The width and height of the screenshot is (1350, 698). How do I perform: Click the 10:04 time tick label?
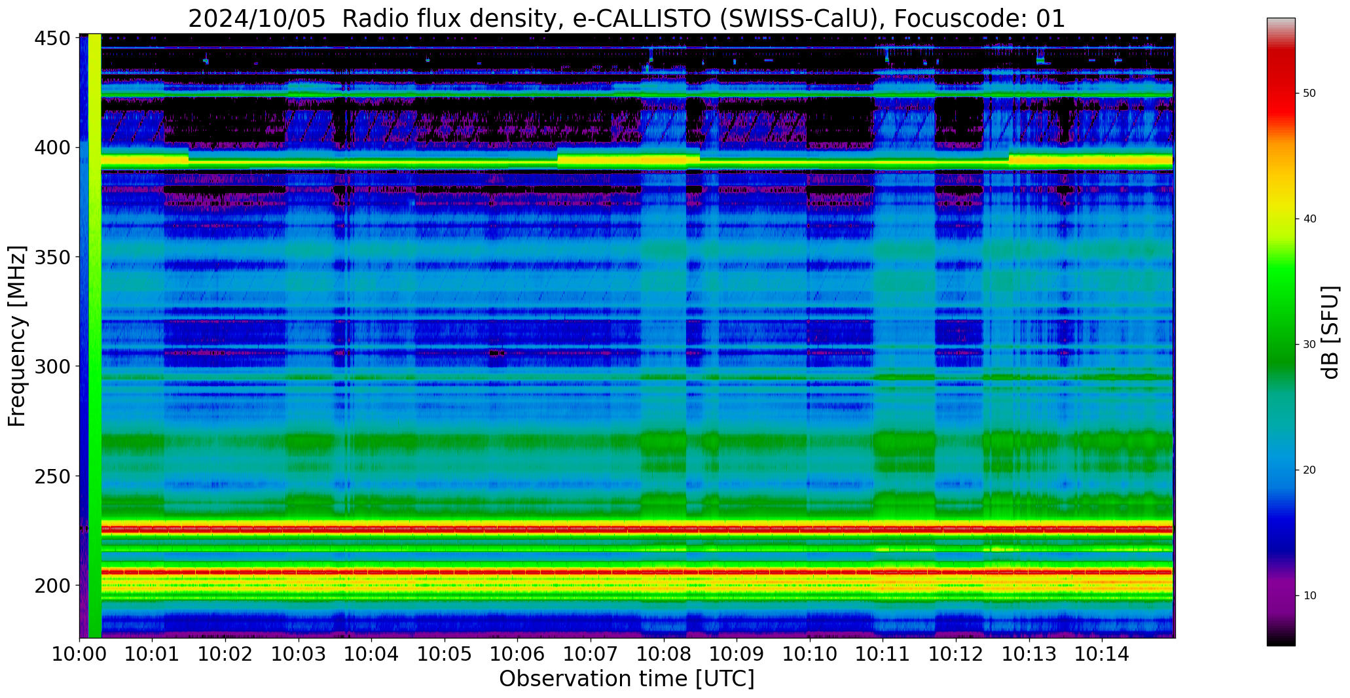(x=372, y=654)
